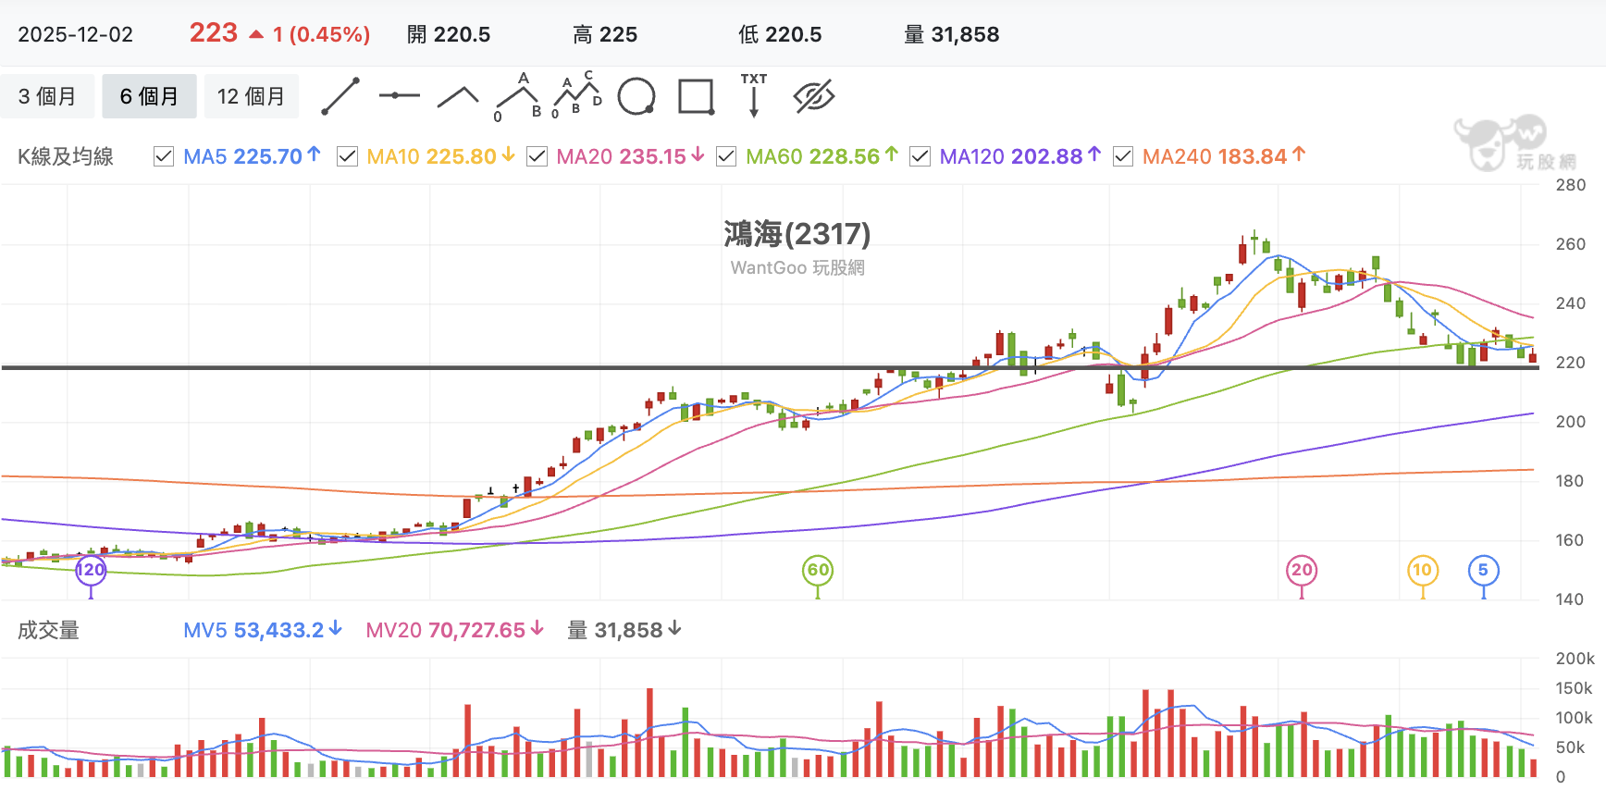Uncheck the MA60 moving average checkbox
The image size is (1606, 790).
726,156
